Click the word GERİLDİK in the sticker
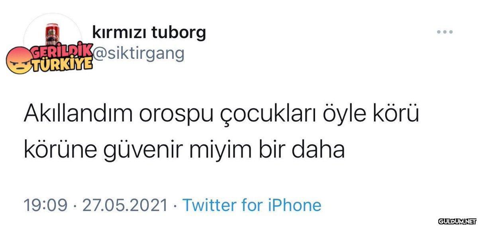 (x=61, y=51)
